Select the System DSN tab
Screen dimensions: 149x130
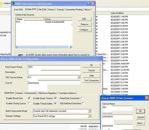pos(30,9)
